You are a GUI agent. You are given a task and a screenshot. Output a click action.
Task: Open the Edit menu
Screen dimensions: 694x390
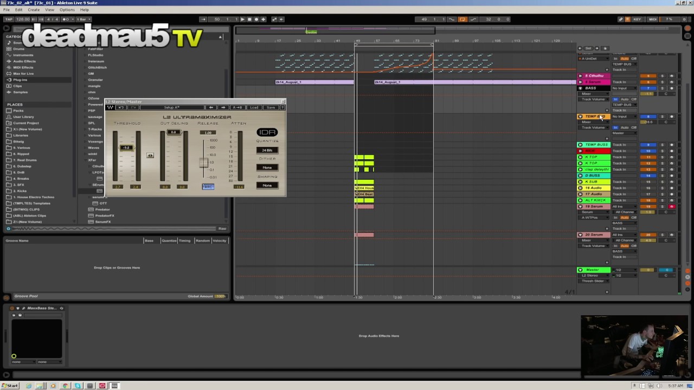click(19, 10)
